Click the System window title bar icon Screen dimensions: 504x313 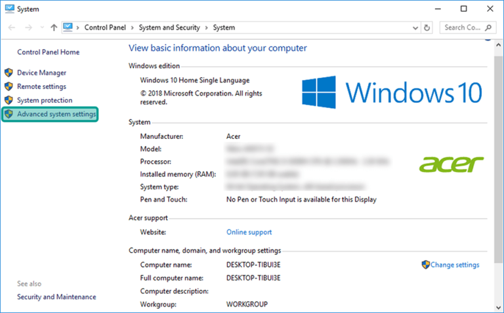pyautogui.click(x=10, y=9)
